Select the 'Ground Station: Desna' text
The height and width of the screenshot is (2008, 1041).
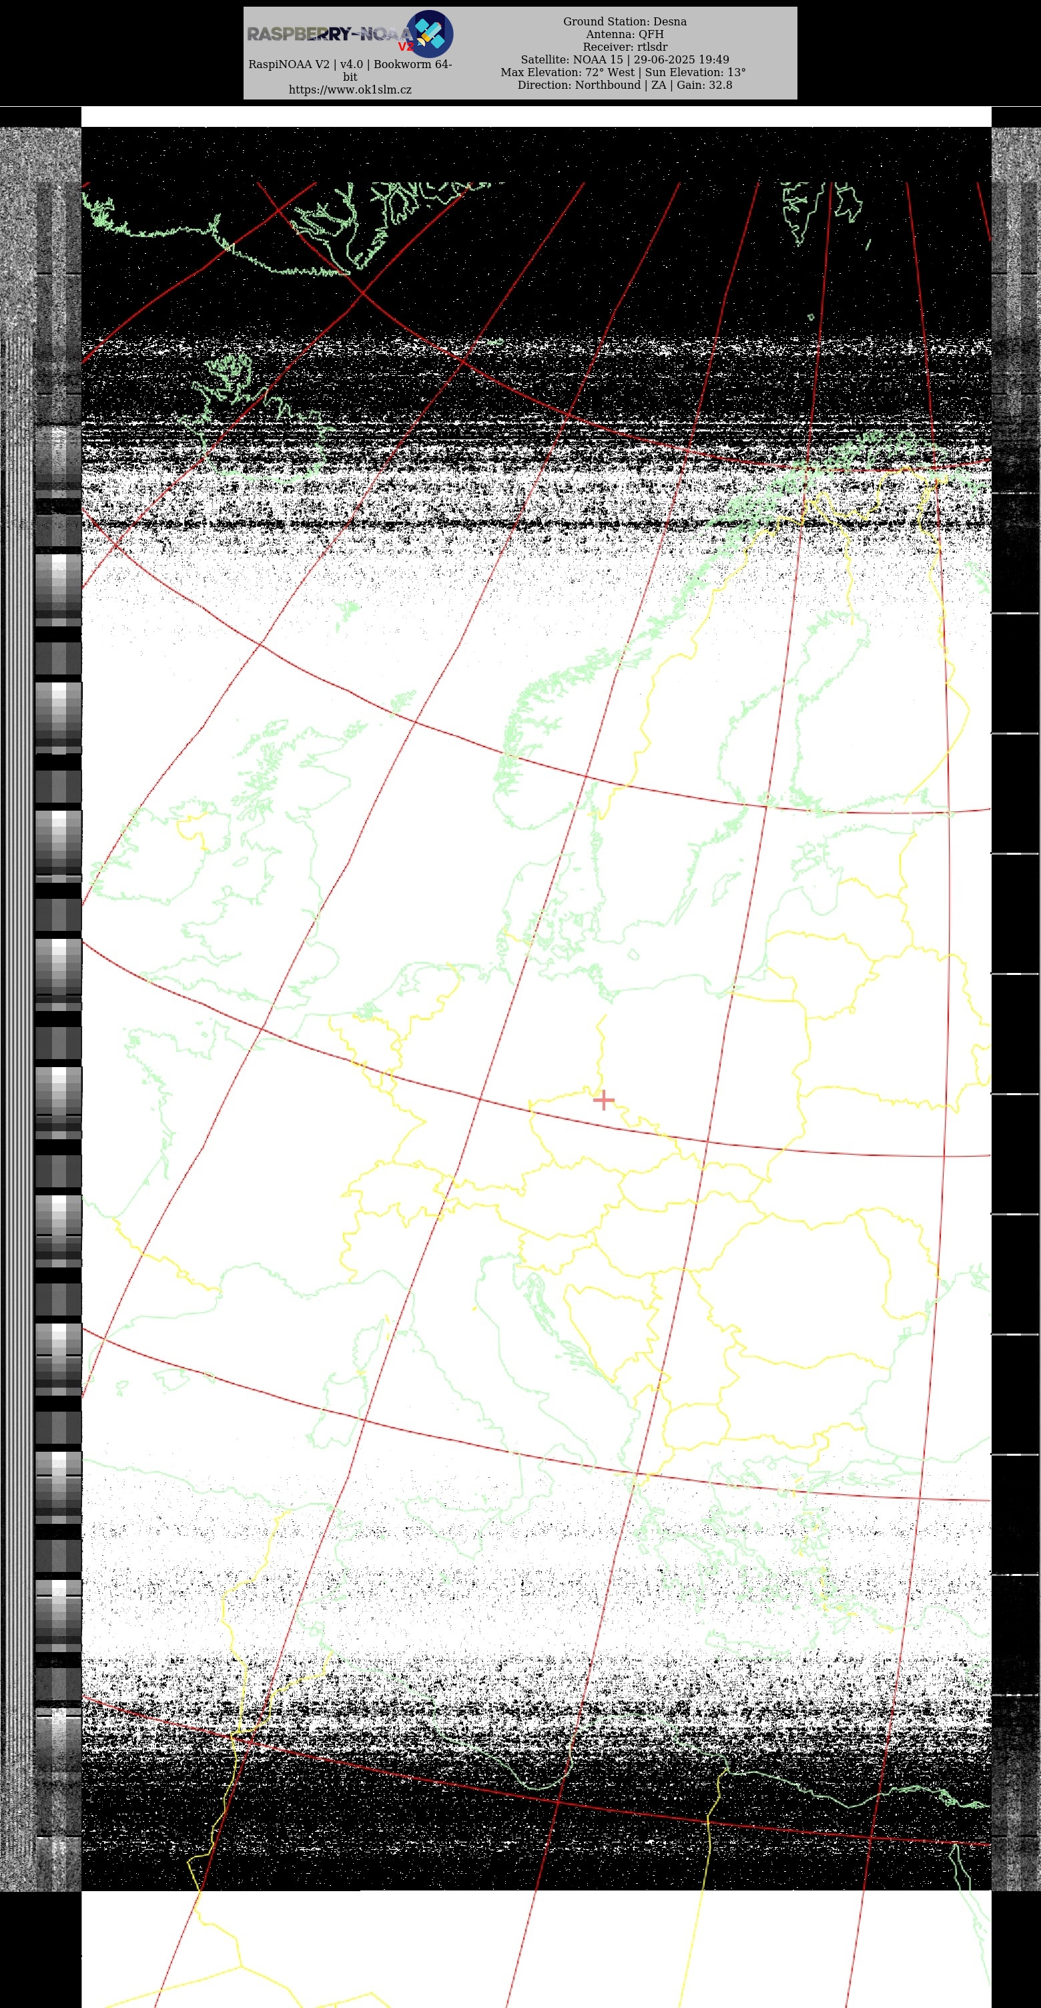(625, 22)
